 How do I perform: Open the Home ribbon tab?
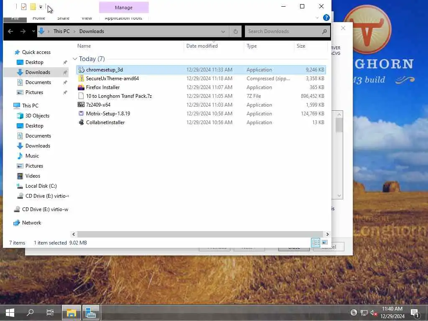coord(39,18)
